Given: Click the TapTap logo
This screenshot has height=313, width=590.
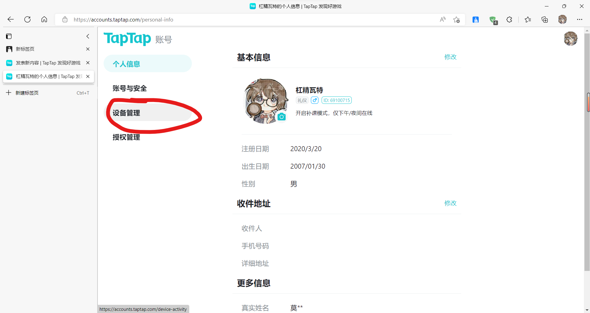Looking at the screenshot, I should click(x=127, y=39).
